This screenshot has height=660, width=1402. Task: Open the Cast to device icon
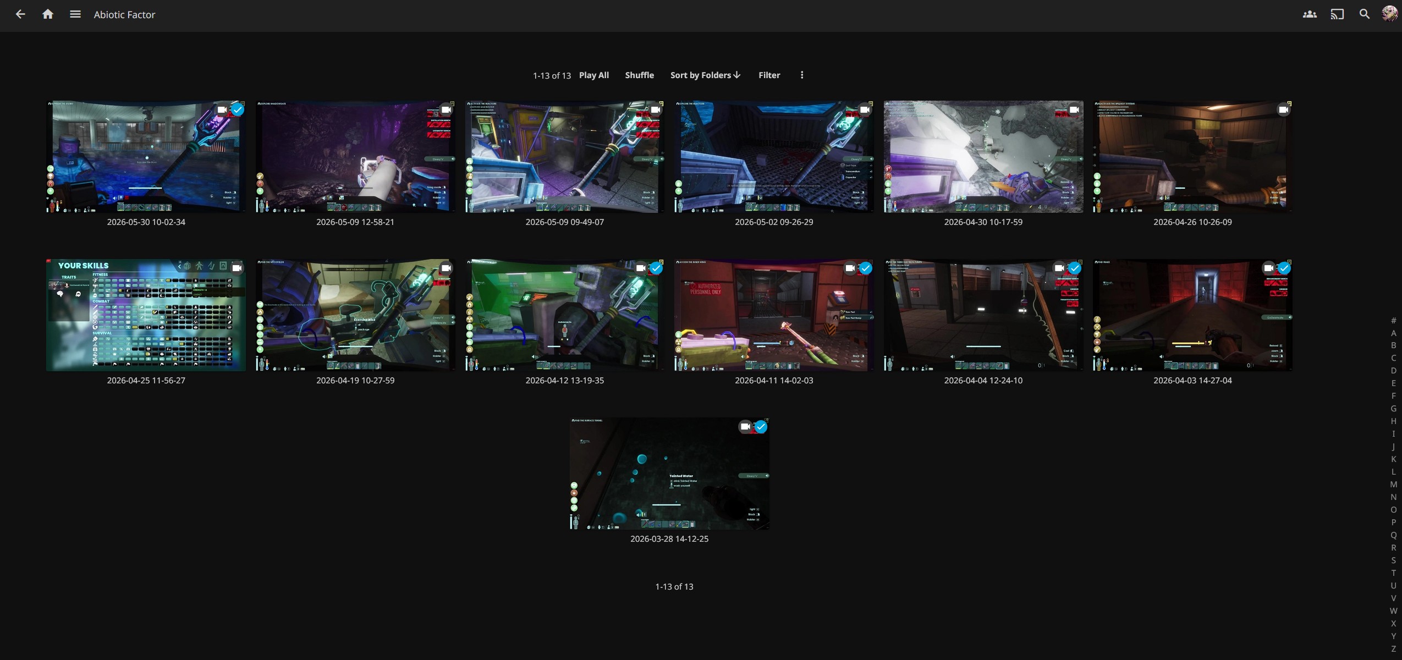pos(1337,14)
